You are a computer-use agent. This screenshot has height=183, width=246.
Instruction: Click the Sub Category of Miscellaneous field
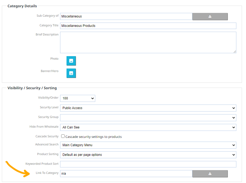(126, 16)
